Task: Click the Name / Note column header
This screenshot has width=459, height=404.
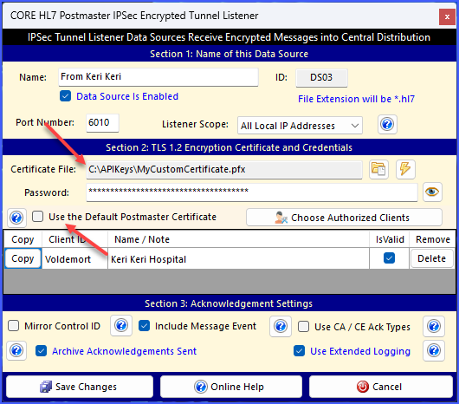Action: (238, 239)
